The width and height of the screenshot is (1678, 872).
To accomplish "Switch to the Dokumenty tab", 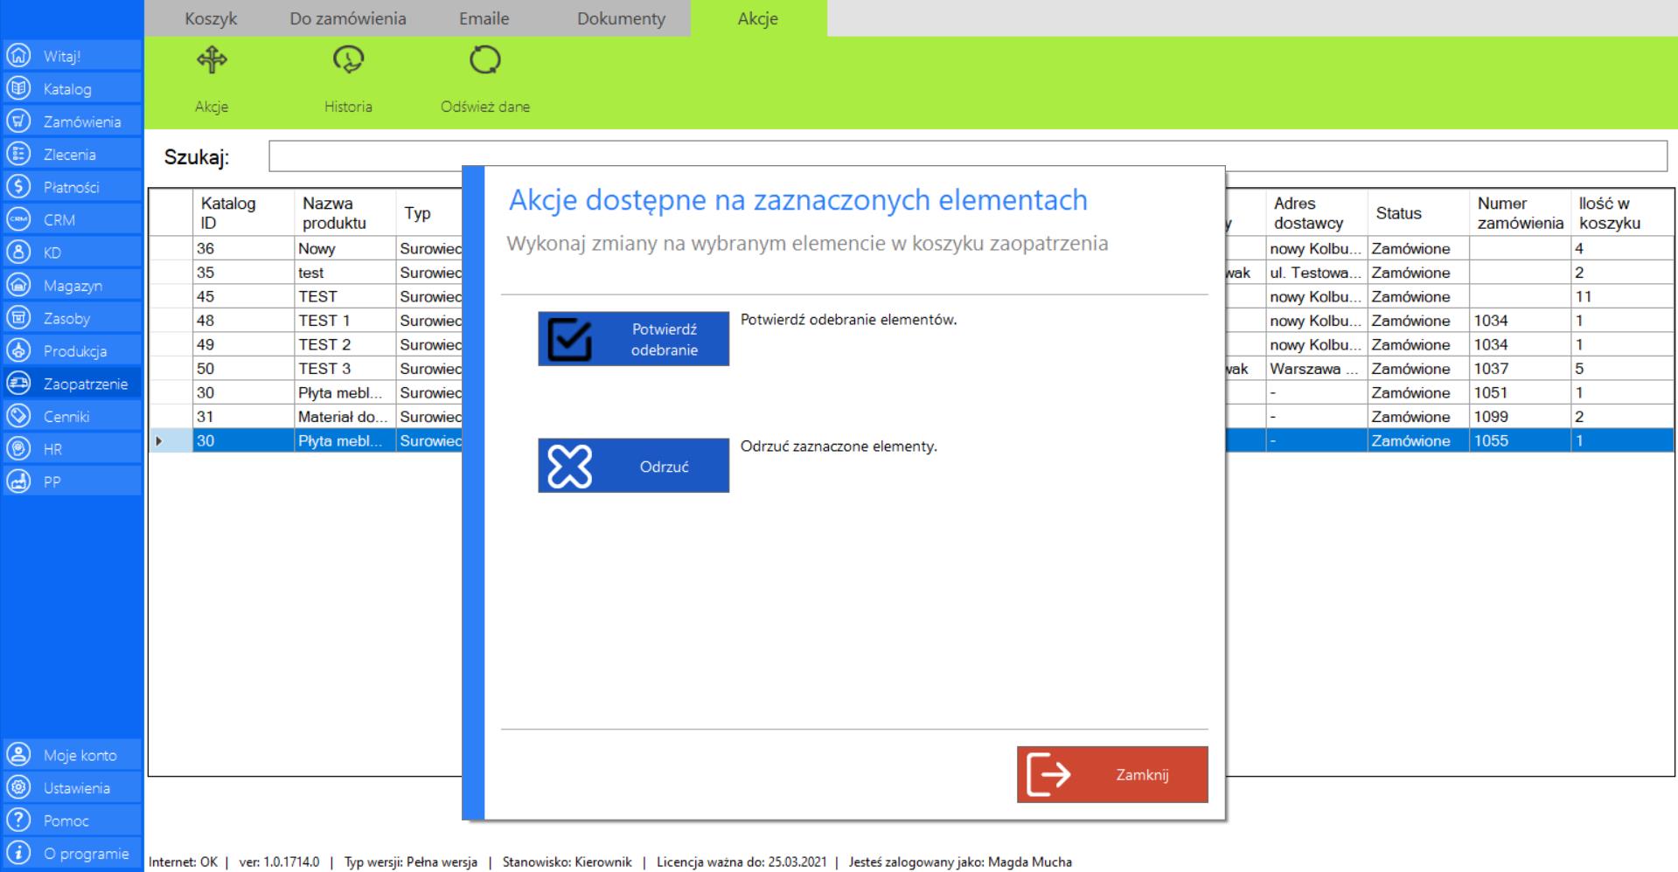I will [x=621, y=18].
